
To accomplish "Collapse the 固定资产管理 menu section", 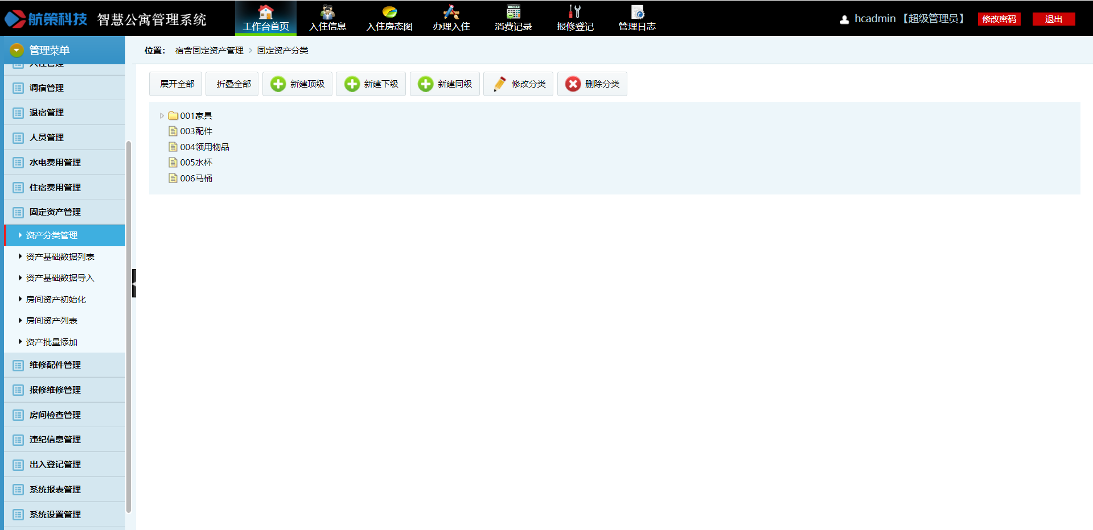I will [55, 212].
